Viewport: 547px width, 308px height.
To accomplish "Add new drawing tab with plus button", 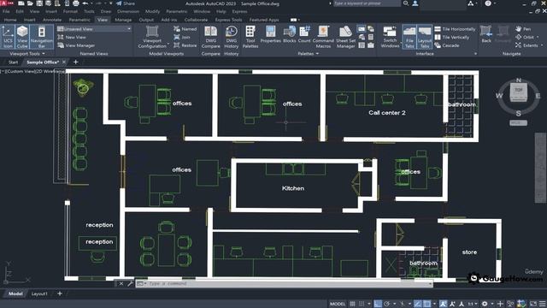I will (x=76, y=62).
